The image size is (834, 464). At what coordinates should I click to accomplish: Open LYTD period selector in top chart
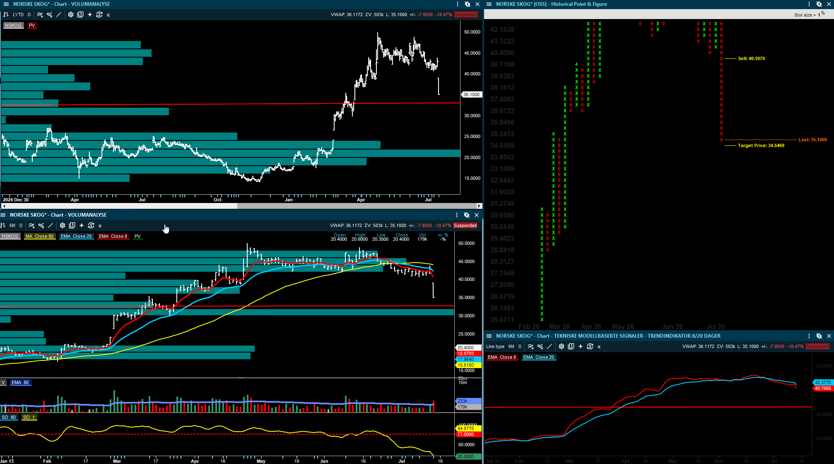[18, 15]
